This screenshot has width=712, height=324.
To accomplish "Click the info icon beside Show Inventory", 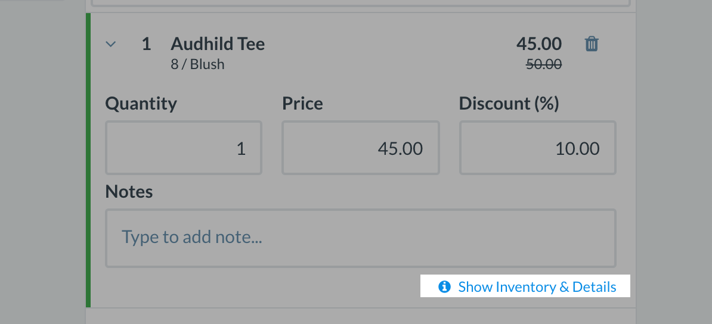I will click(x=444, y=287).
